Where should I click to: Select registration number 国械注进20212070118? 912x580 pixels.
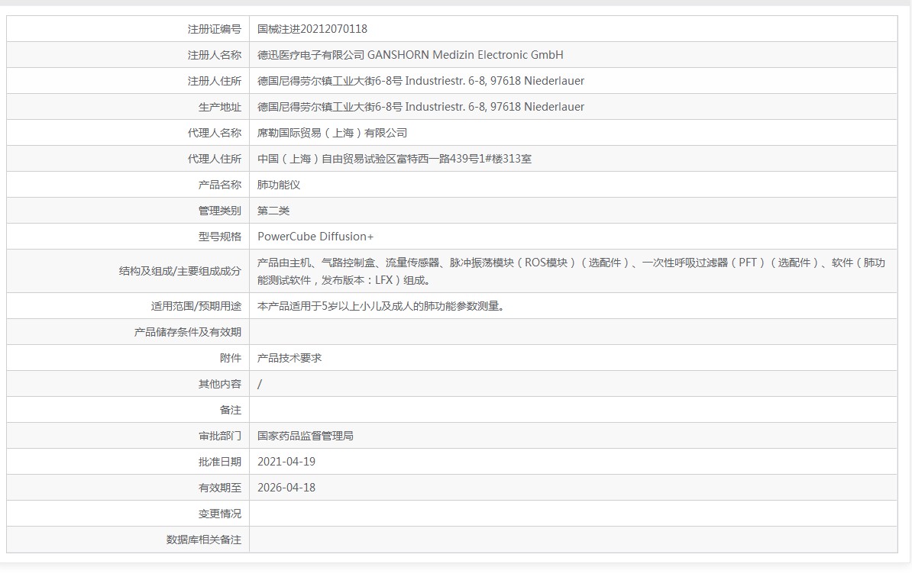point(312,29)
